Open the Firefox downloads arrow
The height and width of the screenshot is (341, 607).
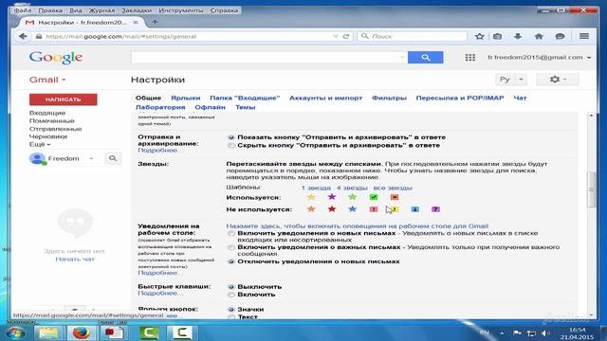[518, 36]
